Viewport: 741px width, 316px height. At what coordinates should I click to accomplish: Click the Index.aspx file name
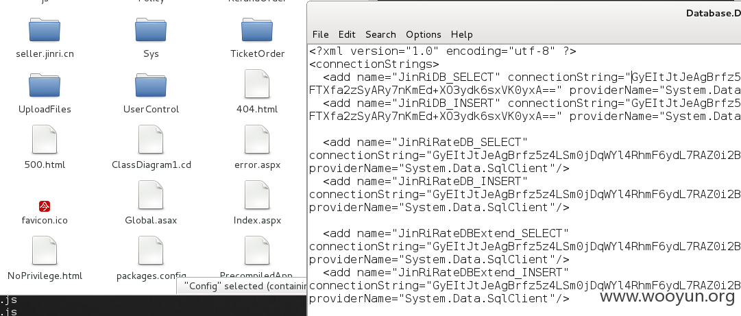257,220
